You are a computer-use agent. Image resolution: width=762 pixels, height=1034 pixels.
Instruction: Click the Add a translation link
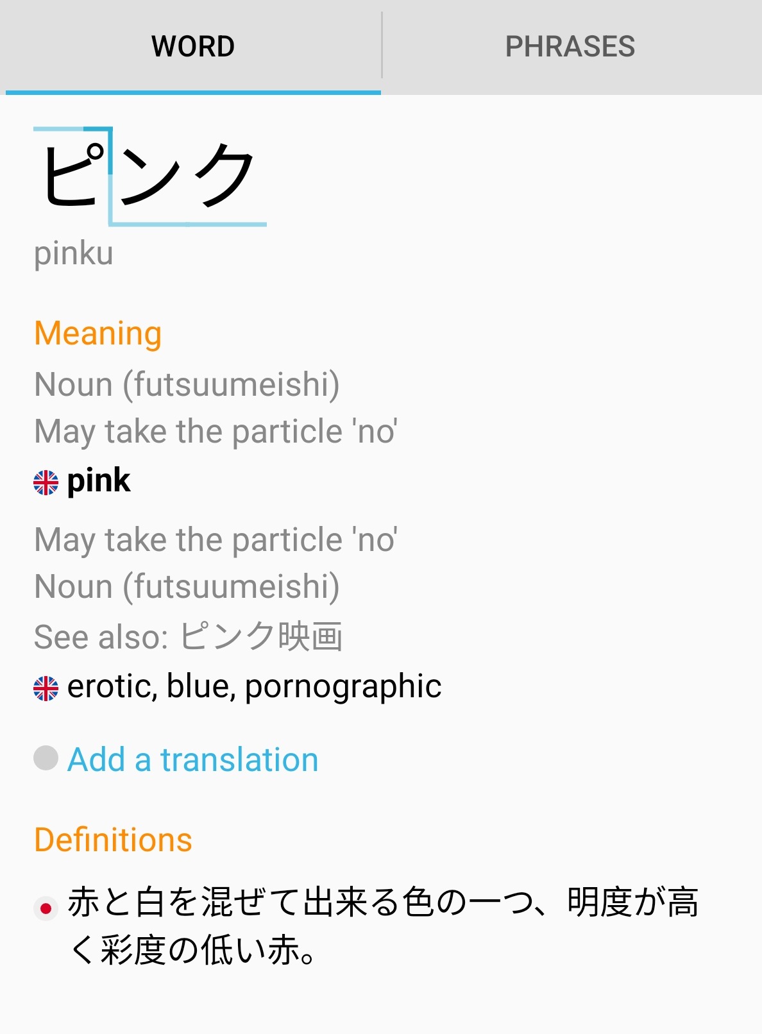click(192, 759)
